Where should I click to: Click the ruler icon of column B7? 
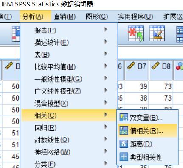coord(131,66)
